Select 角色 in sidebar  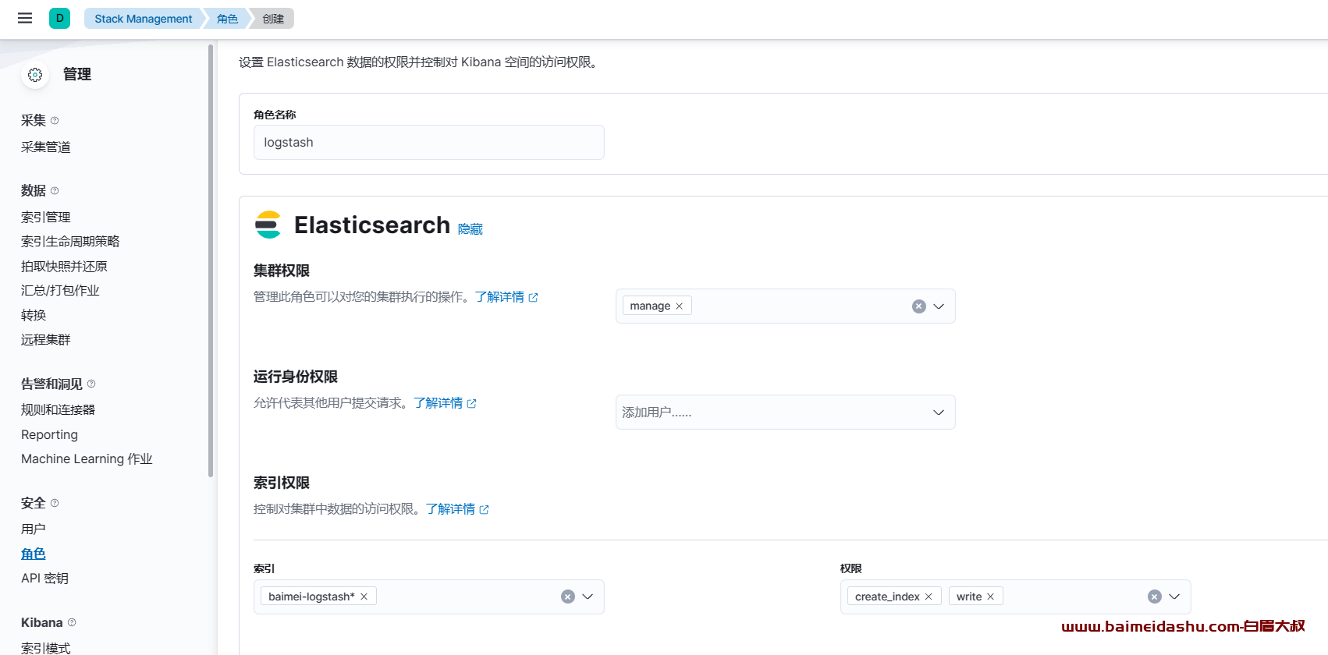click(34, 554)
